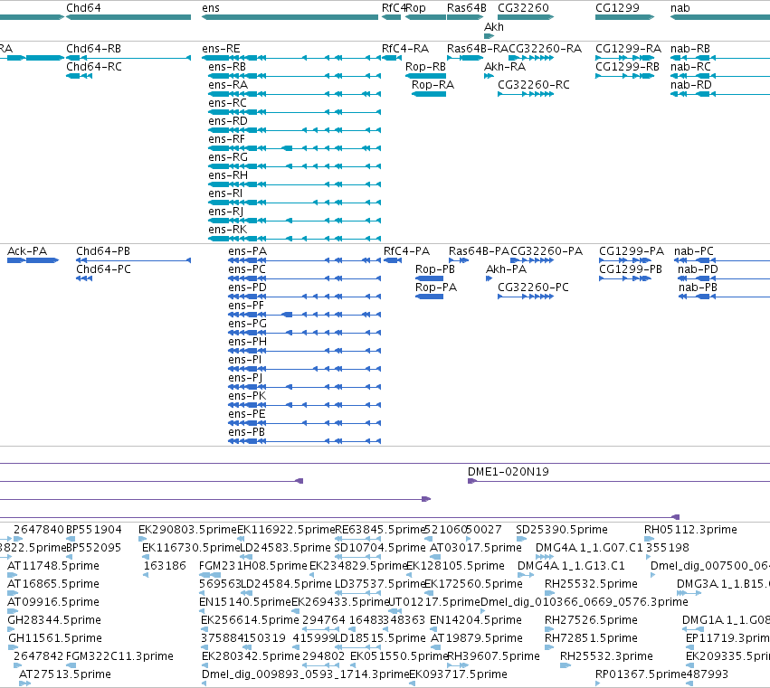Viewport: 770px width, 688px height.
Task: Select EST RH27526.5prime
Action: click(591, 620)
